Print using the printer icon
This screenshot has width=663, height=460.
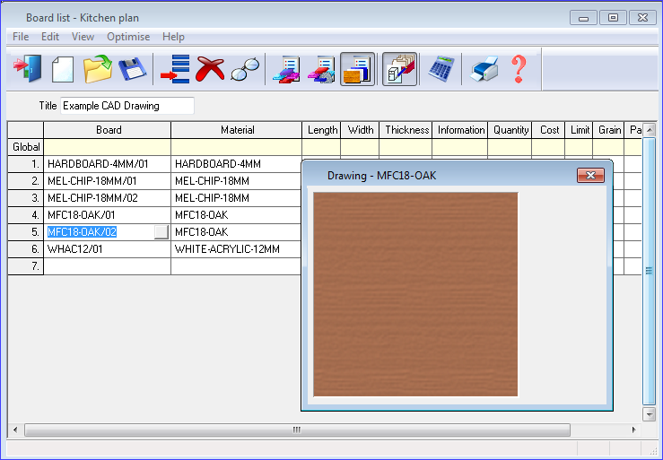click(x=484, y=69)
